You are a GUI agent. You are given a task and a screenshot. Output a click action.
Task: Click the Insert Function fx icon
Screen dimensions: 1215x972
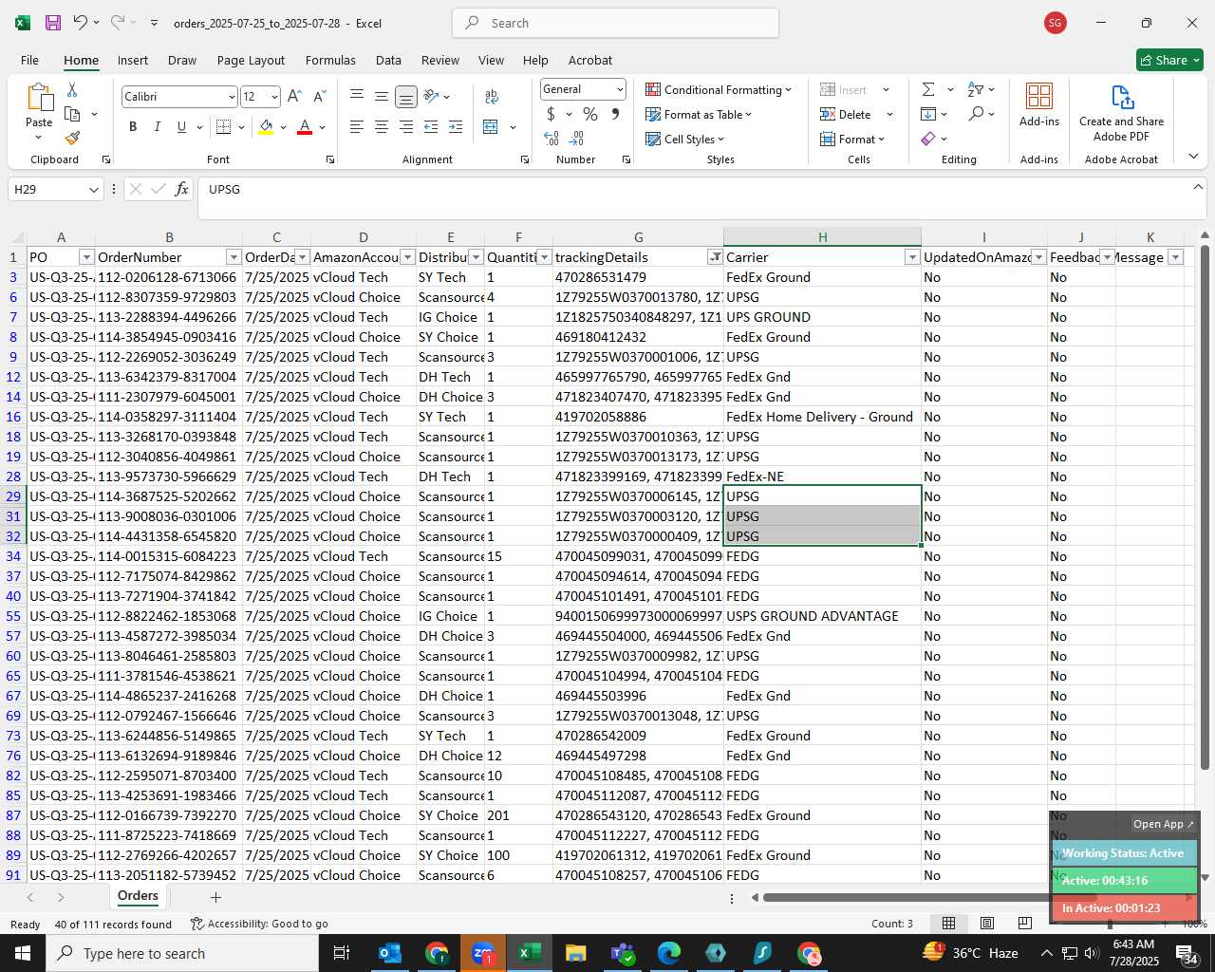point(181,190)
